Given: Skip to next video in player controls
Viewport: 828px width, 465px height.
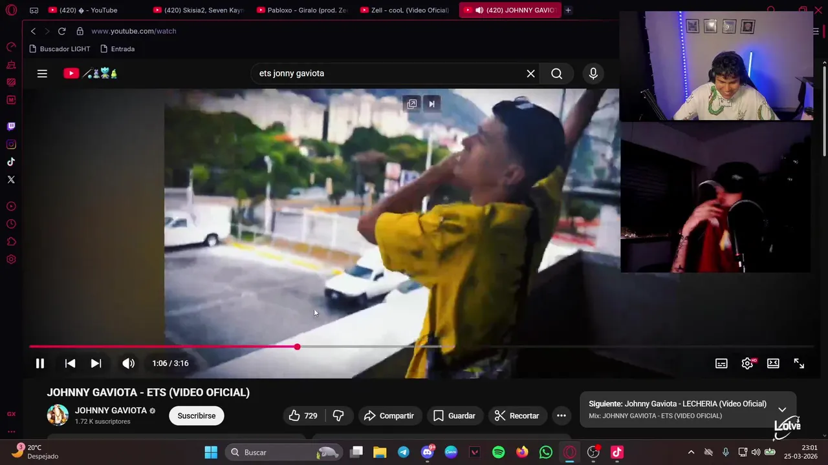Looking at the screenshot, I should pyautogui.click(x=96, y=364).
